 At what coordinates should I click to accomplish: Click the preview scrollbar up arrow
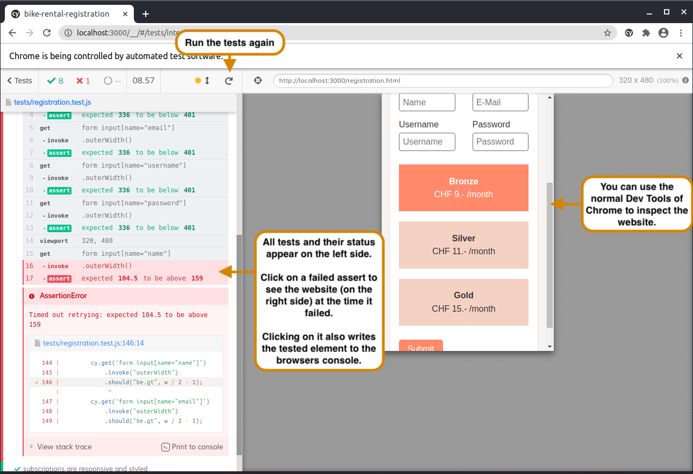[x=549, y=97]
